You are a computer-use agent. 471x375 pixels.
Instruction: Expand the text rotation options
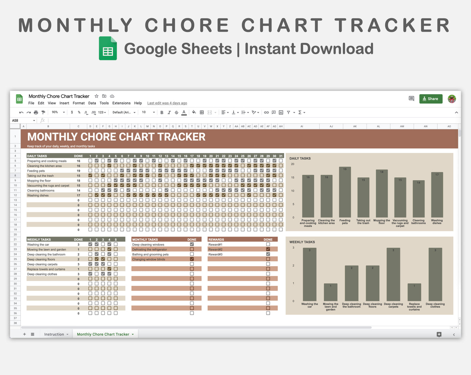tap(258, 112)
